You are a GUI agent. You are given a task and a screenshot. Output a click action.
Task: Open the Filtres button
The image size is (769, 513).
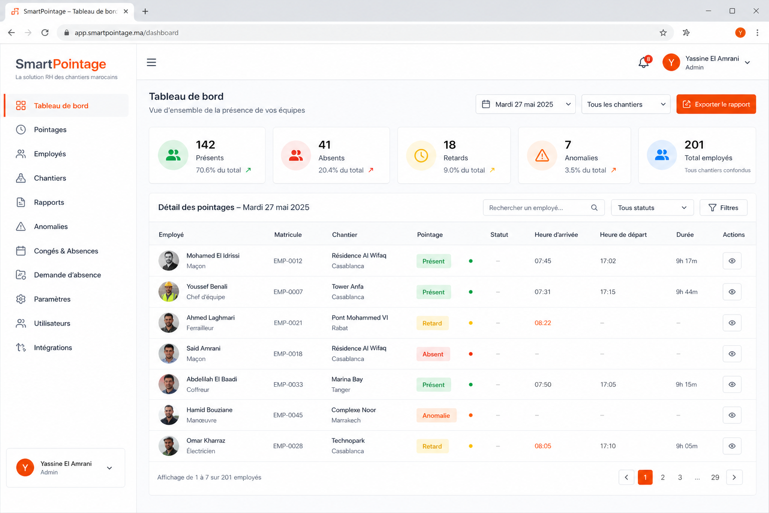pos(723,207)
